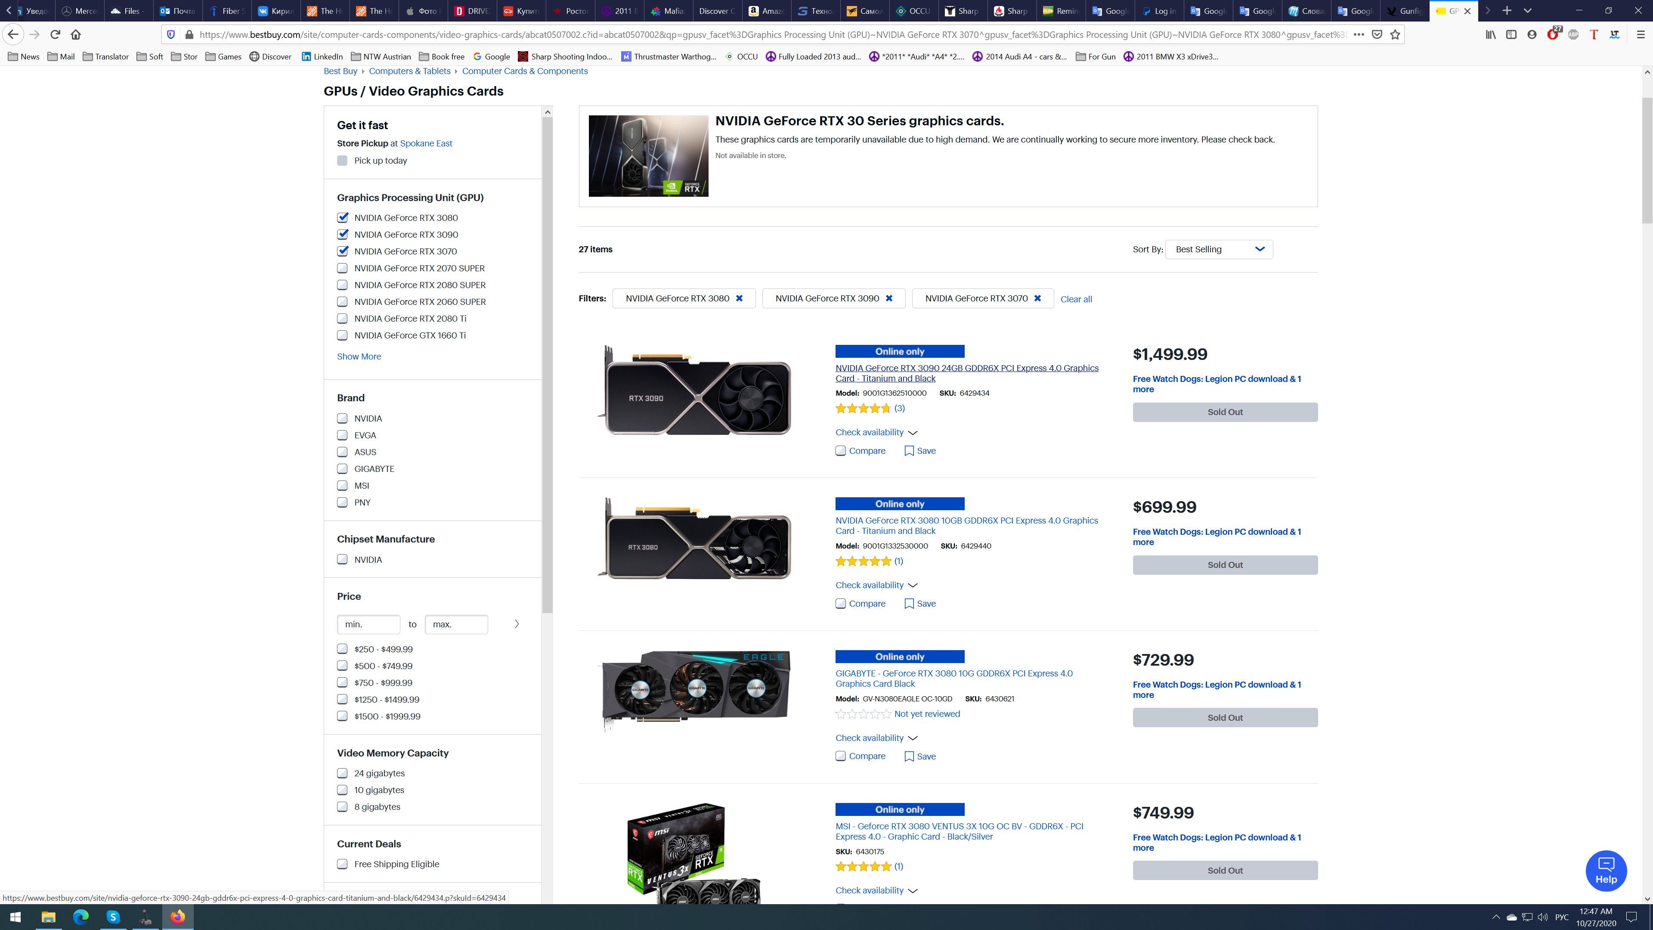Apply price range arrow next to max field

click(517, 624)
